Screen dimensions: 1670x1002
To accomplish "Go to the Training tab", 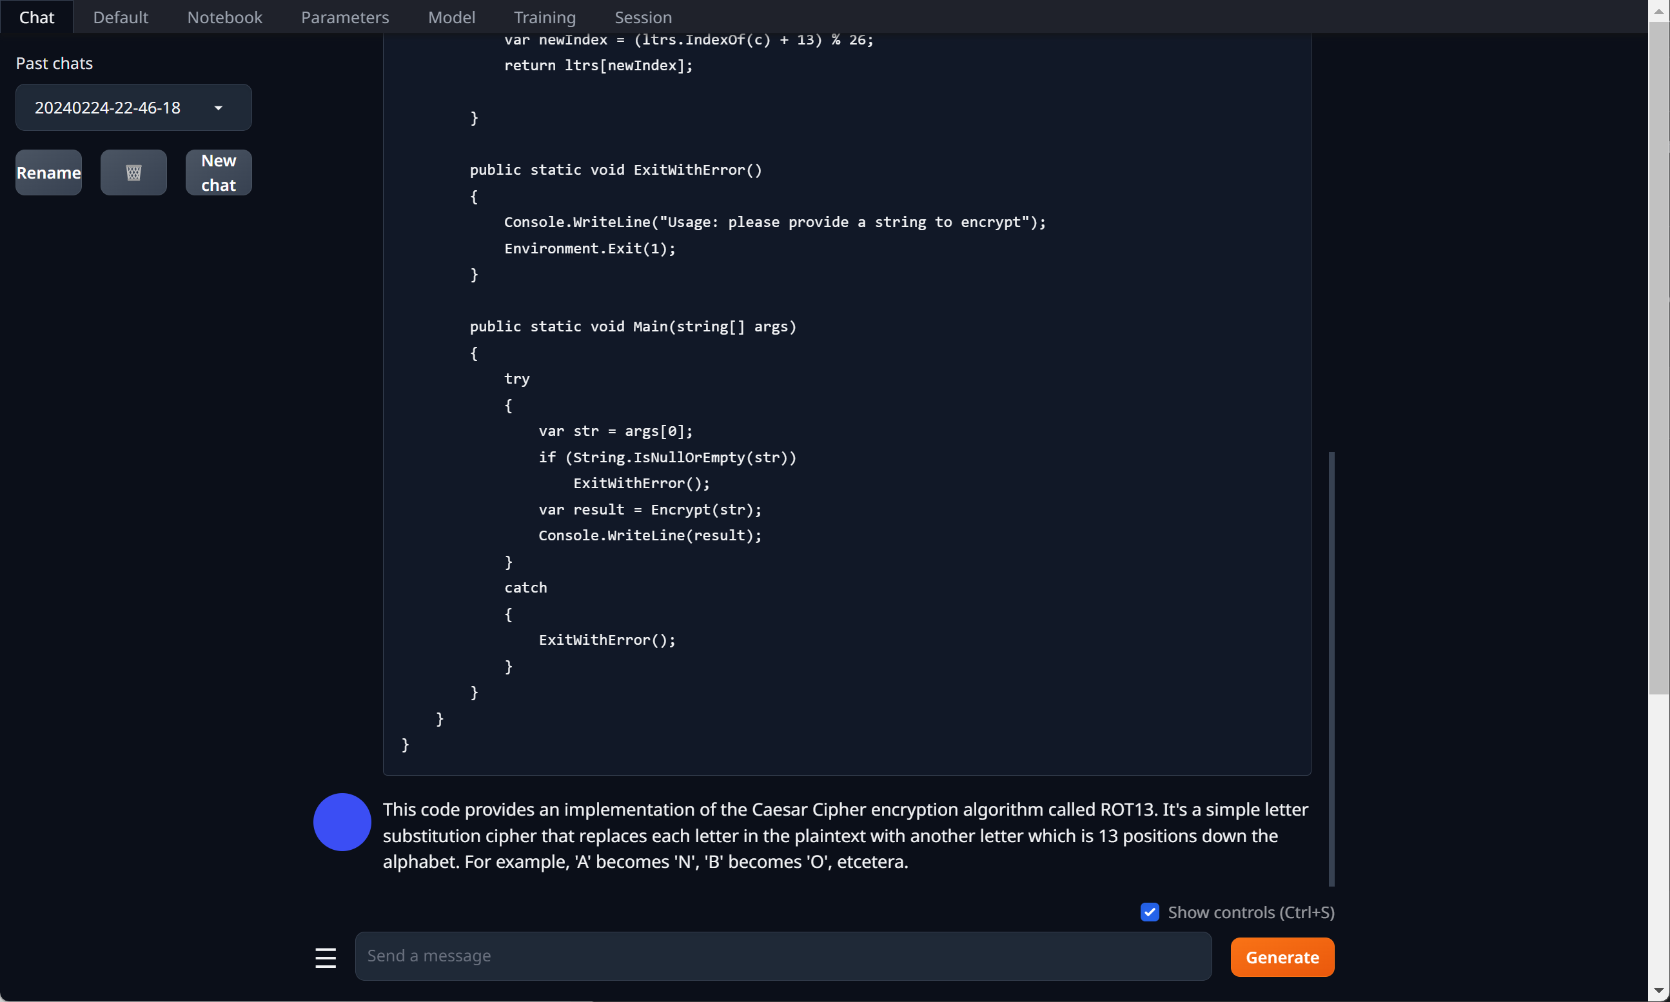I will (x=544, y=17).
